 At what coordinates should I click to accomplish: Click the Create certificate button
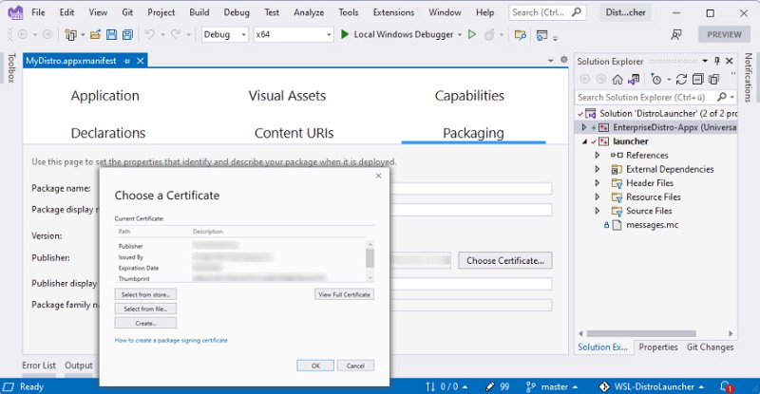[145, 323]
